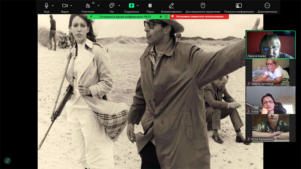Image resolution: width=301 pixels, height=169 pixels.
Task: Expand the arrow beside Участники
Action: pos(98,5)
